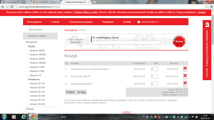Click the PL language indicator in the tray
This screenshot has height=120, width=214.
[x=144, y=117]
